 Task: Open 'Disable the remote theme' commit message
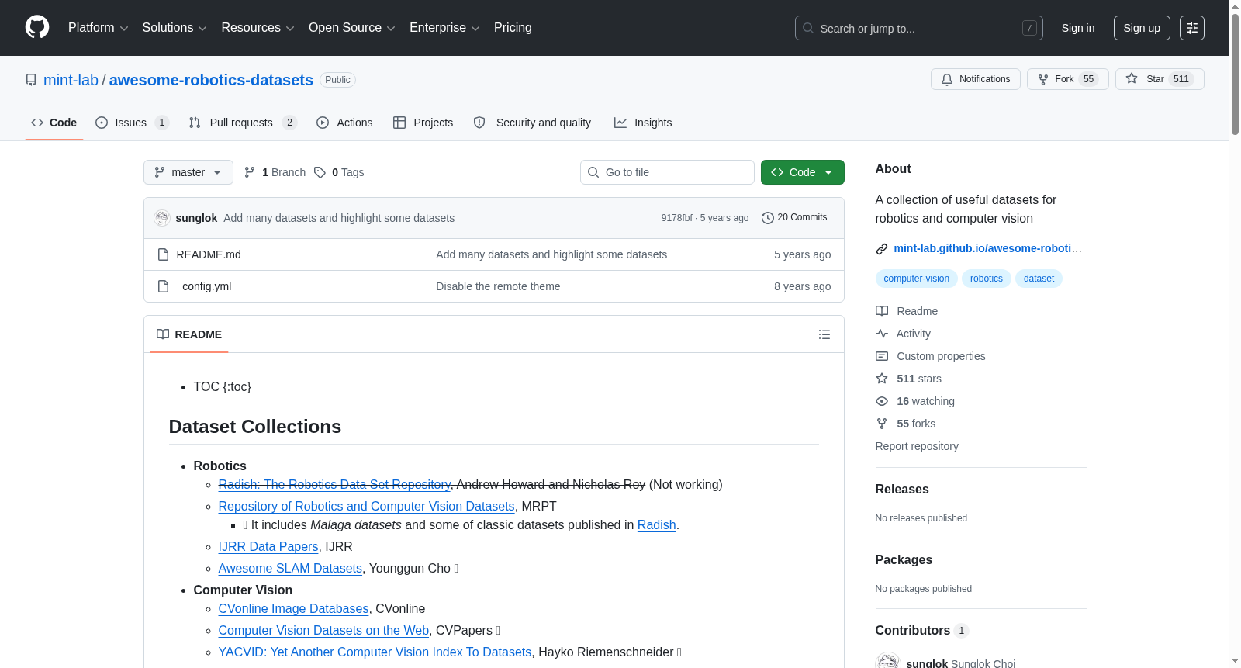pyautogui.click(x=498, y=286)
